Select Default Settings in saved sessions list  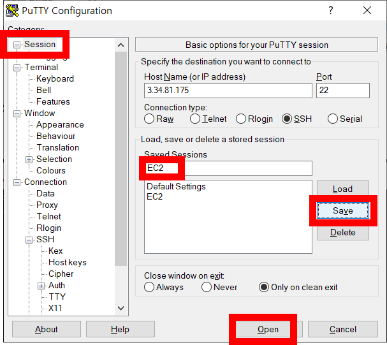pyautogui.click(x=176, y=187)
